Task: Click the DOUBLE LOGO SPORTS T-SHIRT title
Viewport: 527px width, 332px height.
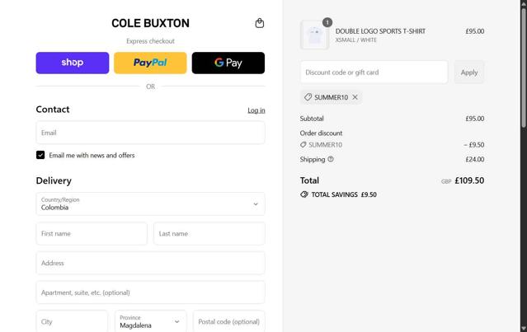Action: (380, 31)
